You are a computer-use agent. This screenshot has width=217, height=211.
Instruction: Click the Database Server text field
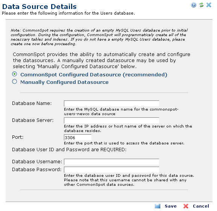click(x=111, y=120)
